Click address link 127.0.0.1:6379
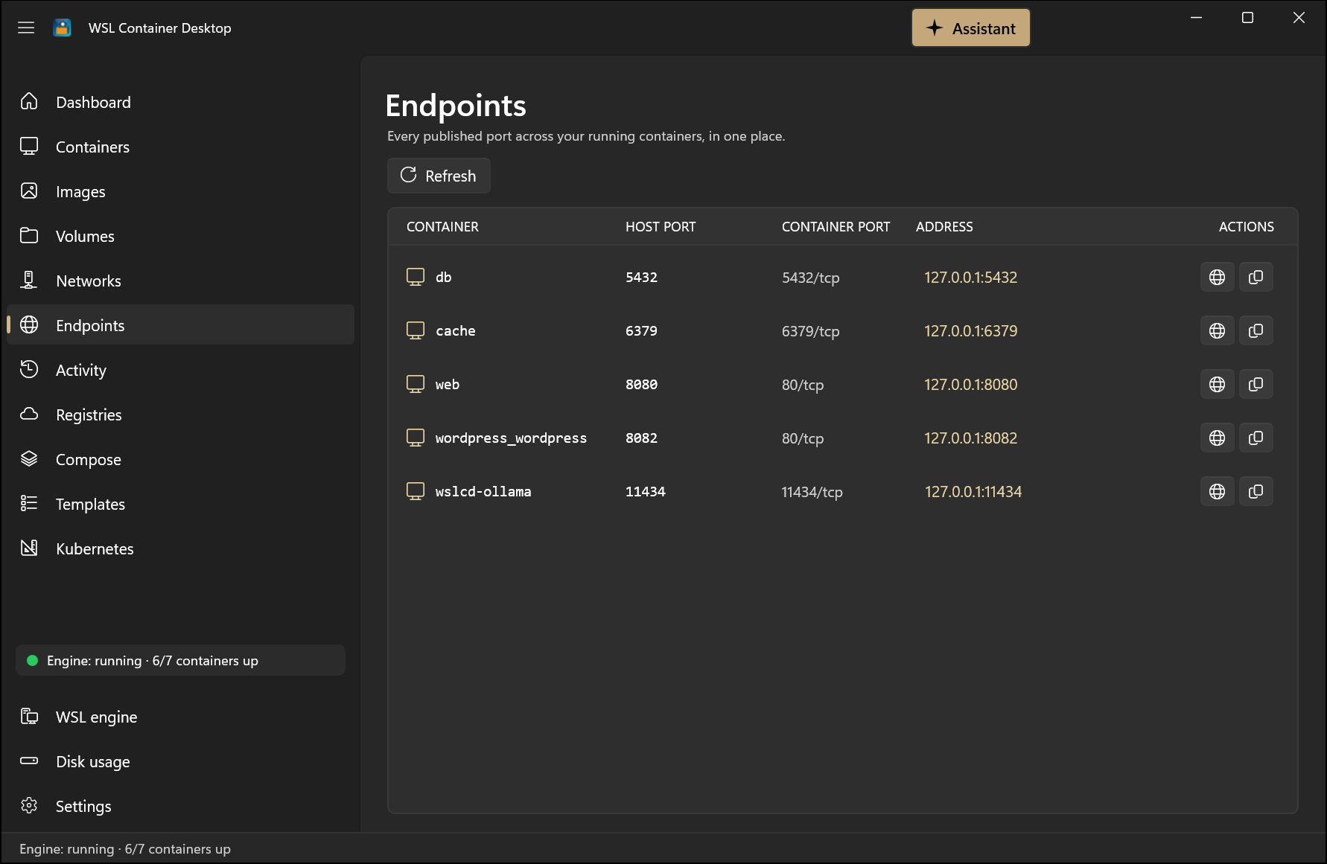The image size is (1327, 864). tap(970, 330)
